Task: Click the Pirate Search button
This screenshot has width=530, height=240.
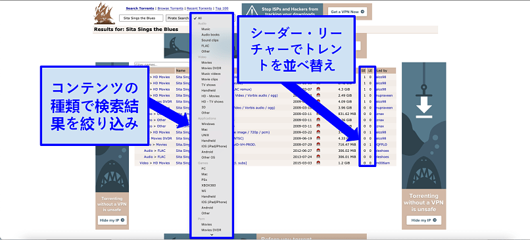Action: (178, 18)
